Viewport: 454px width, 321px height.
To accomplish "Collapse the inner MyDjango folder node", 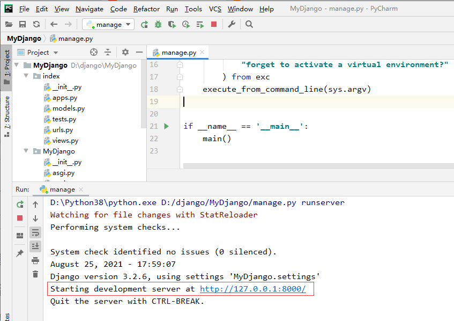I will tap(26, 151).
